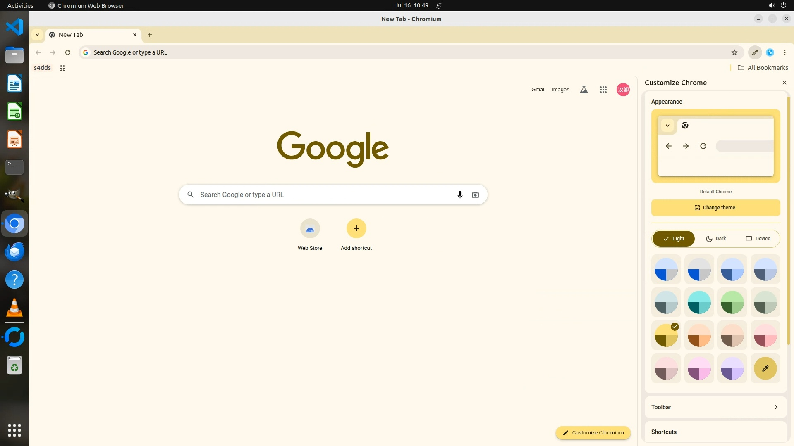This screenshot has width=794, height=446.
Task: Open Chromium three-dot menu
Action: 784,52
